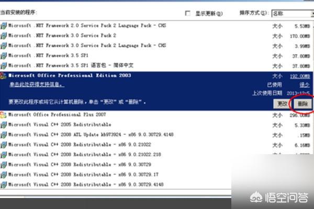Click the .15MB size of ATL Update

[x=304, y=135]
